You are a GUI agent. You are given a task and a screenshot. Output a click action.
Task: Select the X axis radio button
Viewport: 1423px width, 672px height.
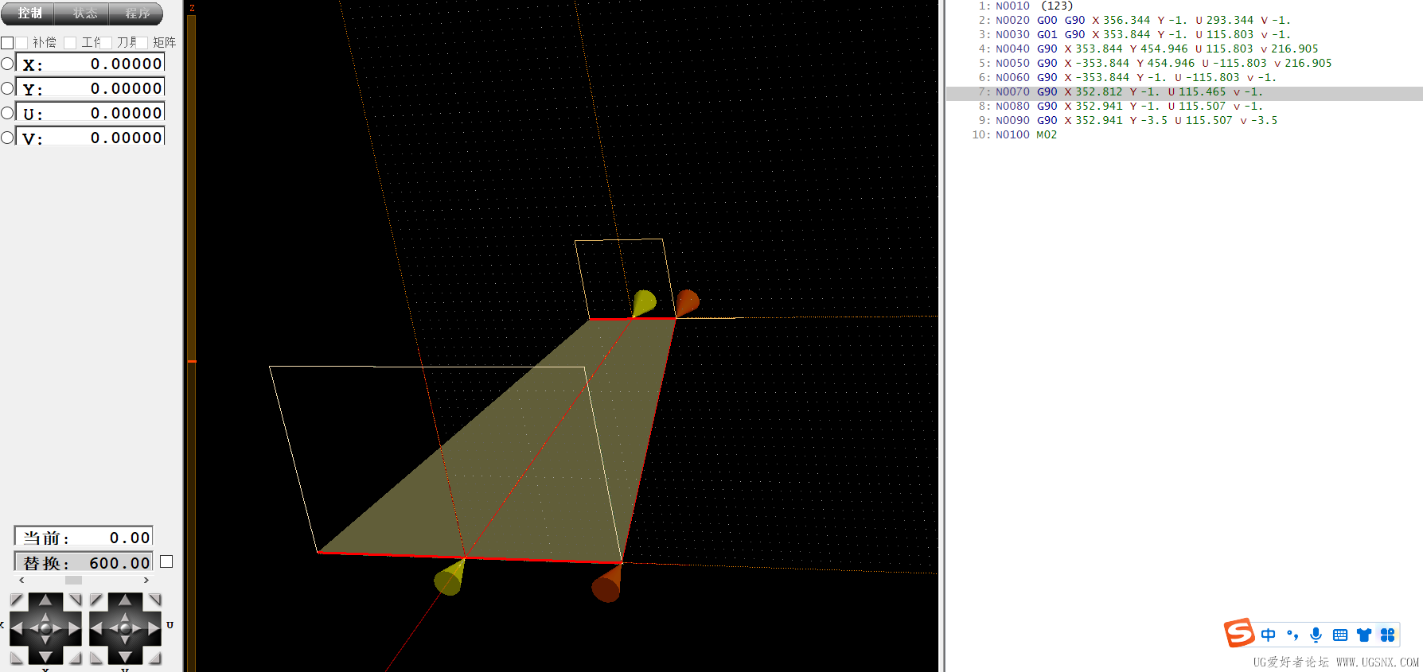[7, 63]
